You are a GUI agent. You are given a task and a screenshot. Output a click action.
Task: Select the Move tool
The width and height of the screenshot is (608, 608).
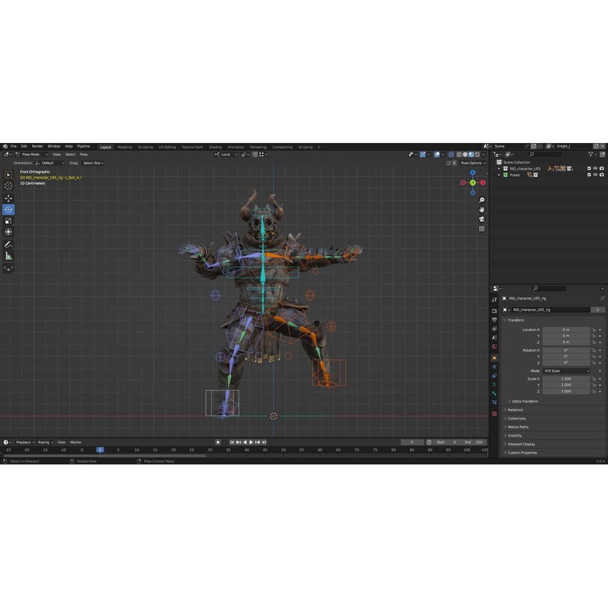8,198
